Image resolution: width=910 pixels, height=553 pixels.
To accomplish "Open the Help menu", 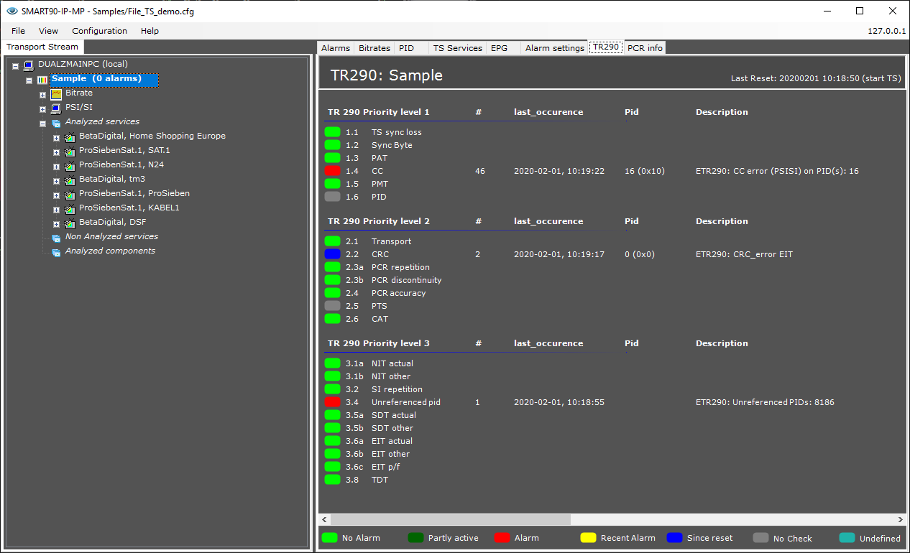I will click(x=150, y=31).
